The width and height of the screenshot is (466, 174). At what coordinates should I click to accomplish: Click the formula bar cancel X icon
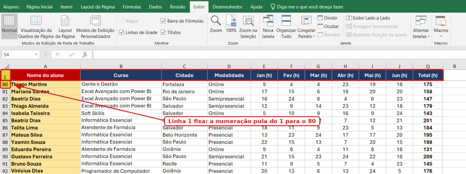[x=58, y=54]
